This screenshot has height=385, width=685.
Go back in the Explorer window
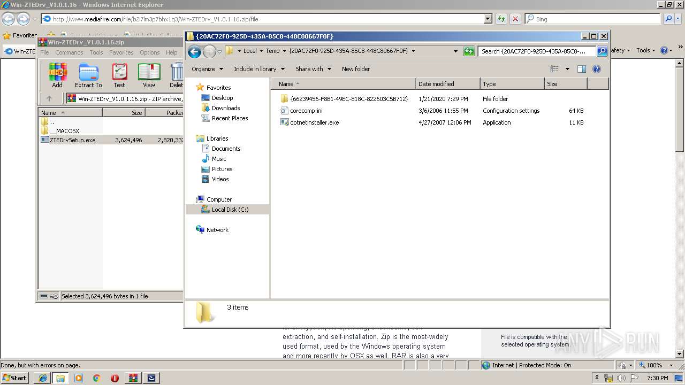point(194,51)
